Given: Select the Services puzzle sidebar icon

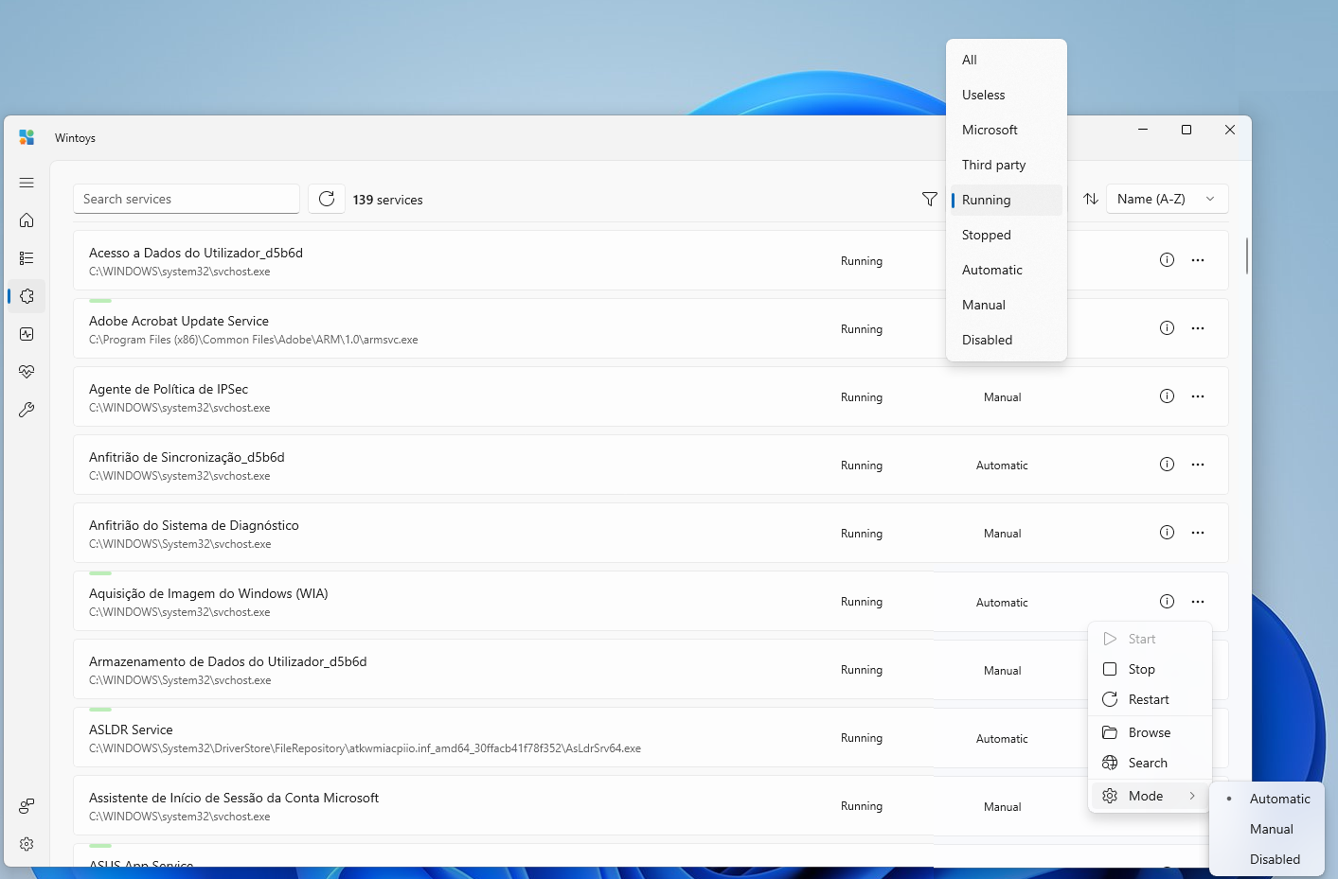Looking at the screenshot, I should (x=27, y=296).
